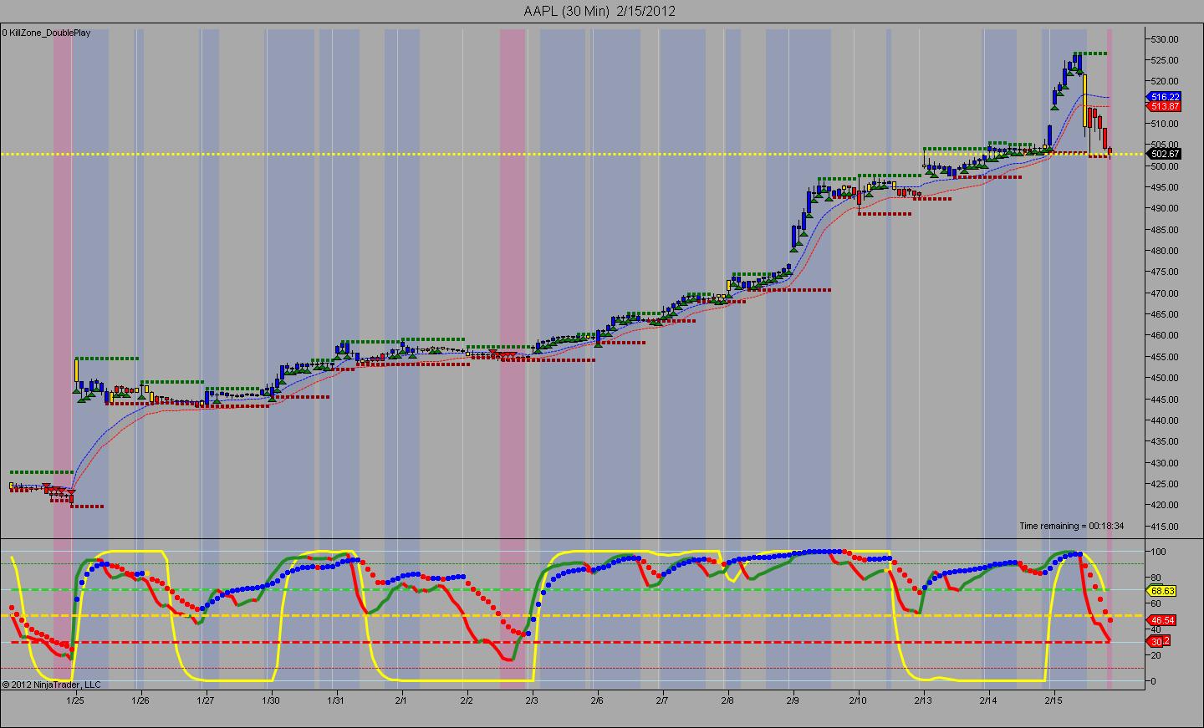Image resolution: width=1204 pixels, height=728 pixels.
Task: Click the 470.00 price axis label
Action: (1165, 293)
